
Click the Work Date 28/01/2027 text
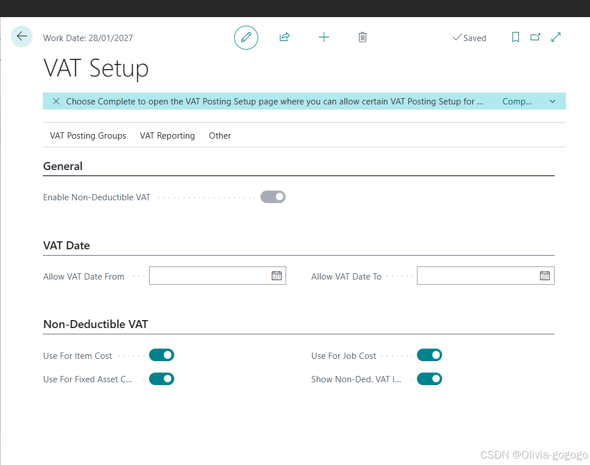tap(88, 38)
